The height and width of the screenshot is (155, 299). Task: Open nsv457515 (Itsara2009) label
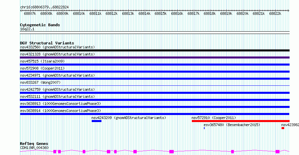[x=42, y=61]
